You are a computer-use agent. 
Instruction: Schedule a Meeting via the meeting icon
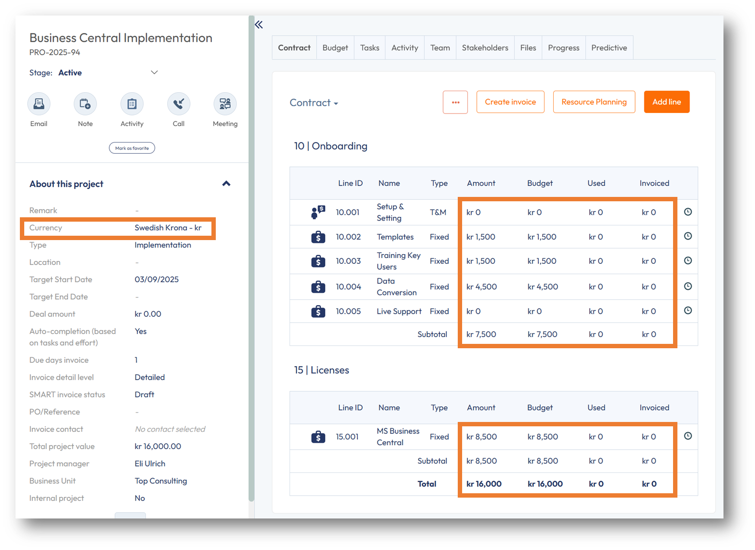225,104
